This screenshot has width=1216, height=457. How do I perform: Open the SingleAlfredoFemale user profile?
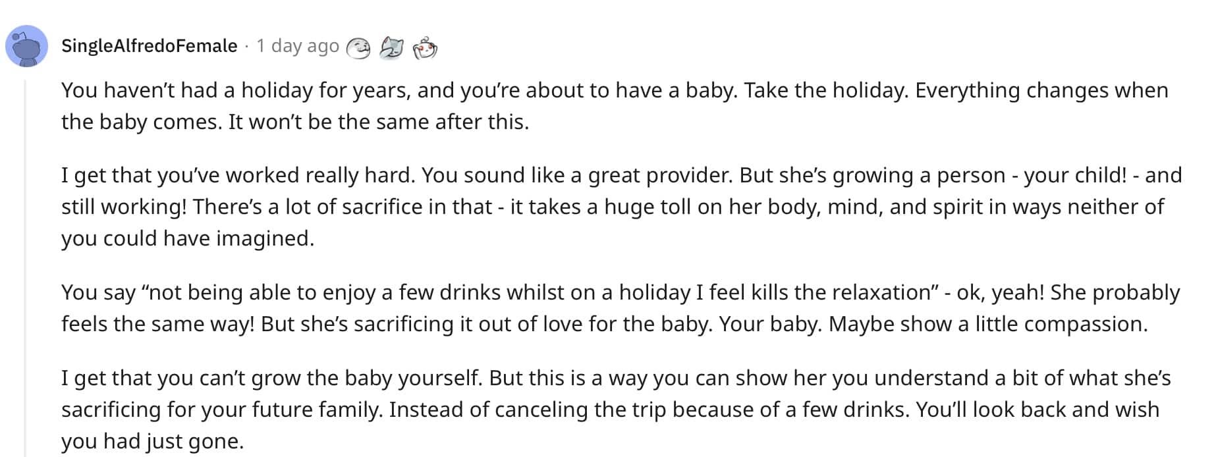tap(149, 46)
